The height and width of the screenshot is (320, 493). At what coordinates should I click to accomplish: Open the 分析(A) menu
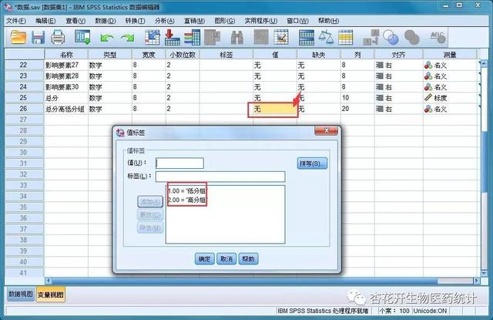pos(164,21)
